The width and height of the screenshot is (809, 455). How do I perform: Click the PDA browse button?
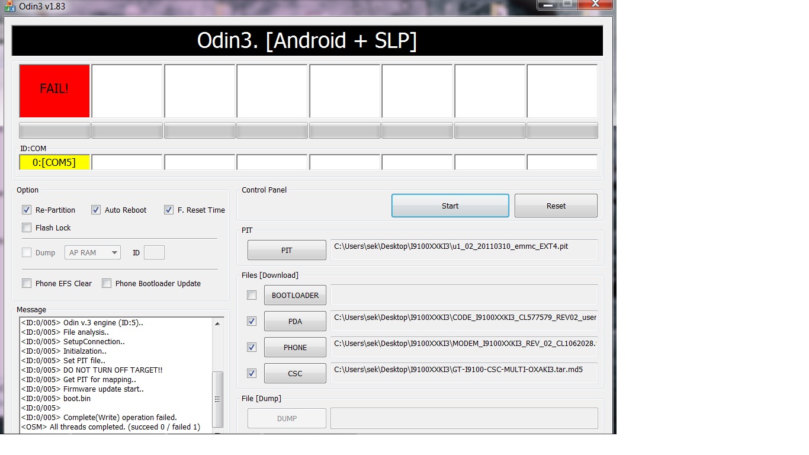(295, 321)
